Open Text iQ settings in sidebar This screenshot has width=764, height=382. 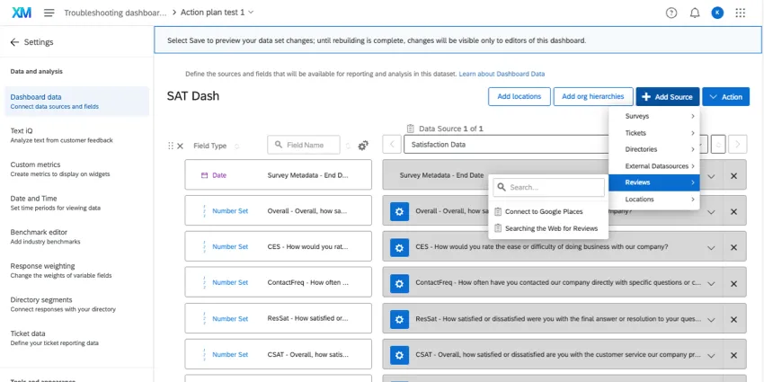pyautogui.click(x=22, y=130)
